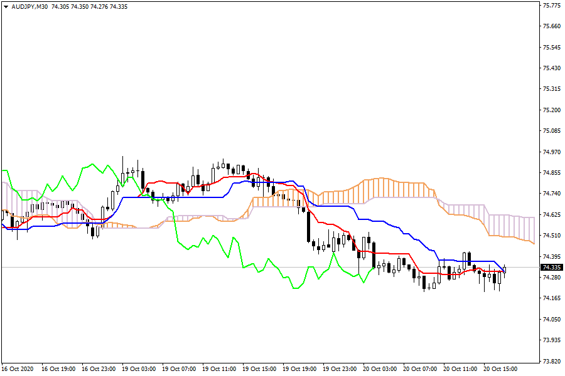The width and height of the screenshot is (565, 376).
Task: Click the 16 Oct 2020 date label
Action: coord(18,368)
